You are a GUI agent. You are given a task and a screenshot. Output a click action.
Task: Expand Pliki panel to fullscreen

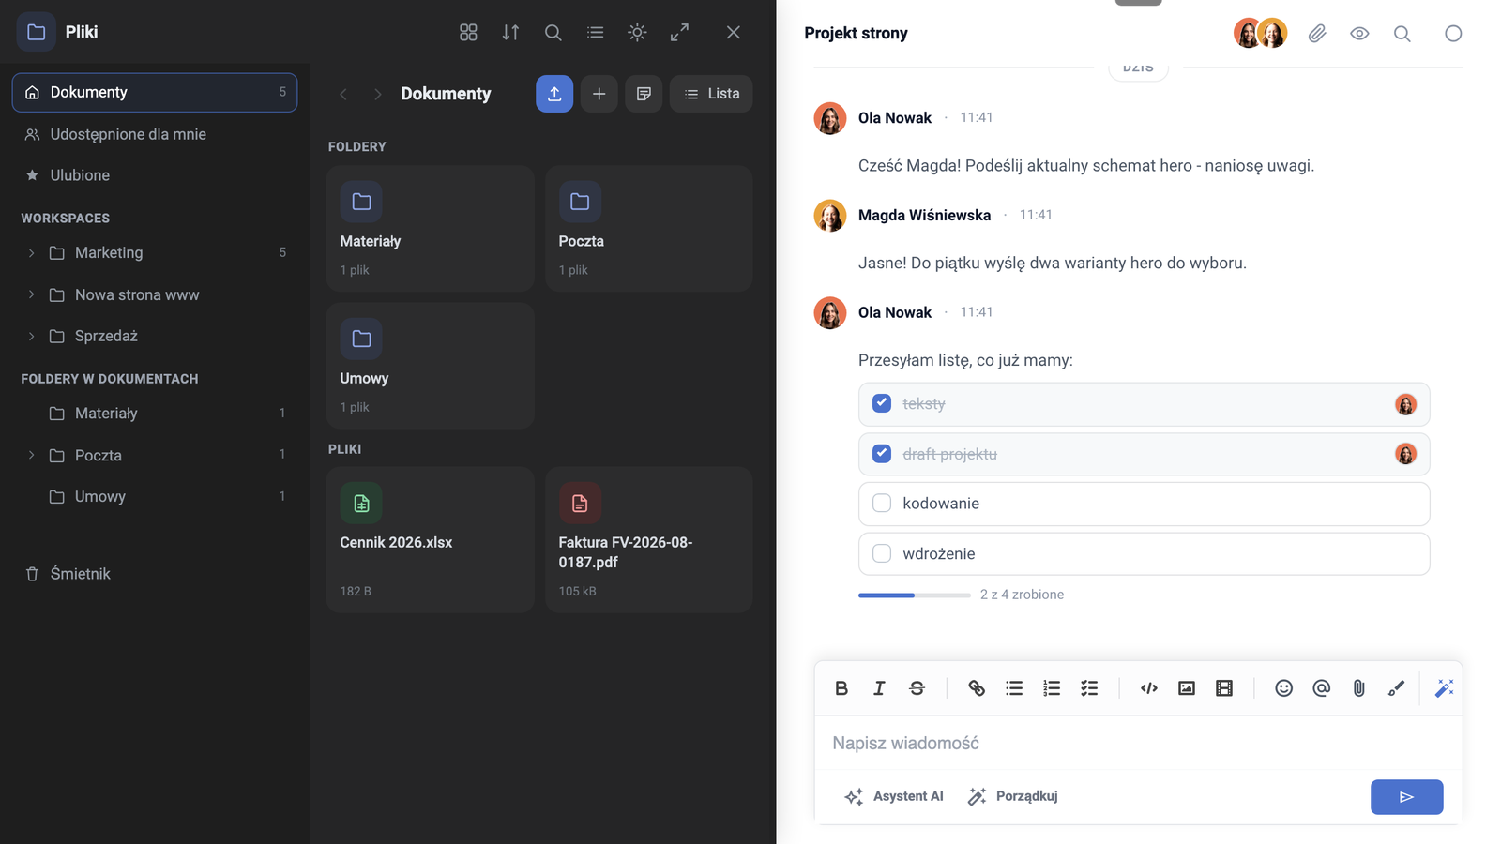(680, 33)
